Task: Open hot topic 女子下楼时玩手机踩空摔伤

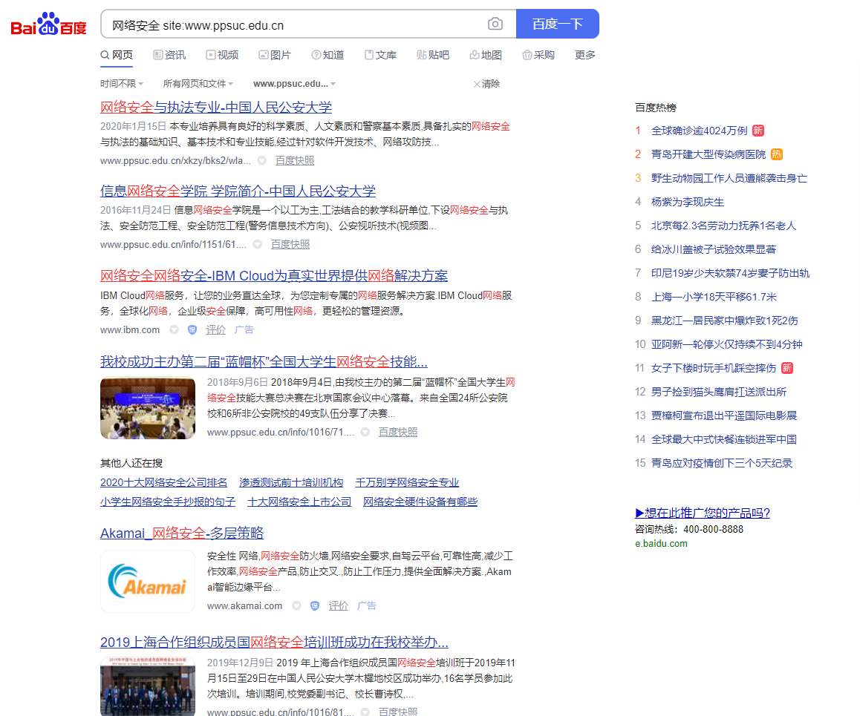Action: [714, 368]
